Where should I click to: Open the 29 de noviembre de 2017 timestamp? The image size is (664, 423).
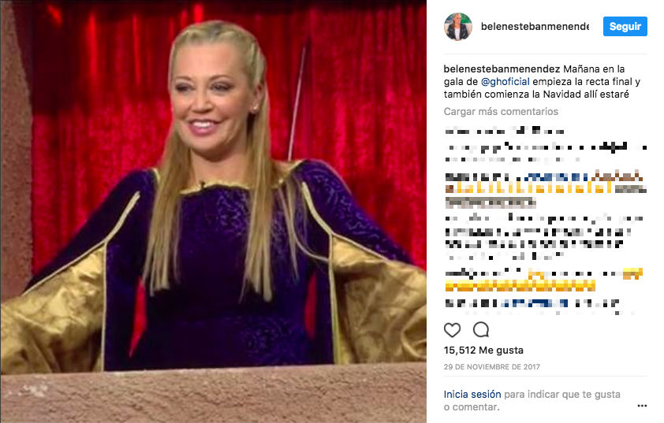coord(491,367)
